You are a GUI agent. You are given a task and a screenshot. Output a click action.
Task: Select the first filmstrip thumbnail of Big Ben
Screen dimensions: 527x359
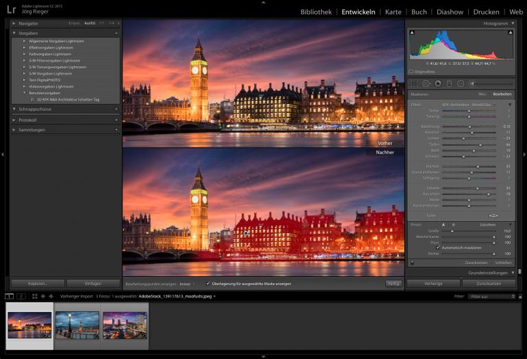click(x=29, y=325)
